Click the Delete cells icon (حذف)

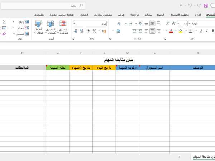click(23, 28)
